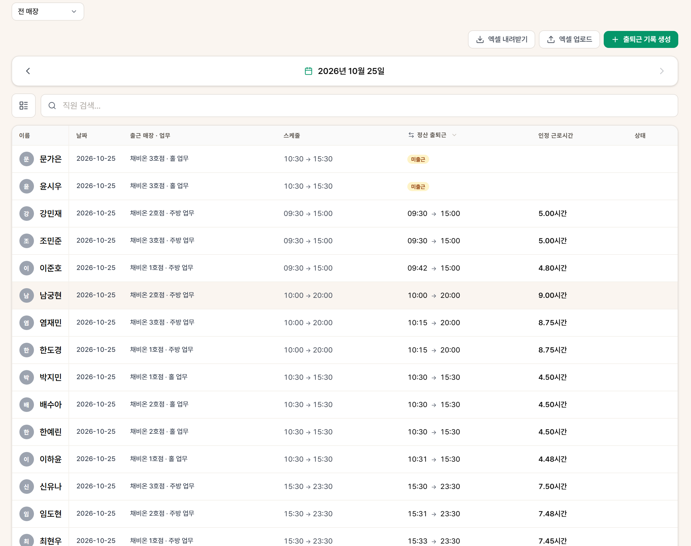
Task: Open the 전 매장 store dropdown
Action: [48, 12]
